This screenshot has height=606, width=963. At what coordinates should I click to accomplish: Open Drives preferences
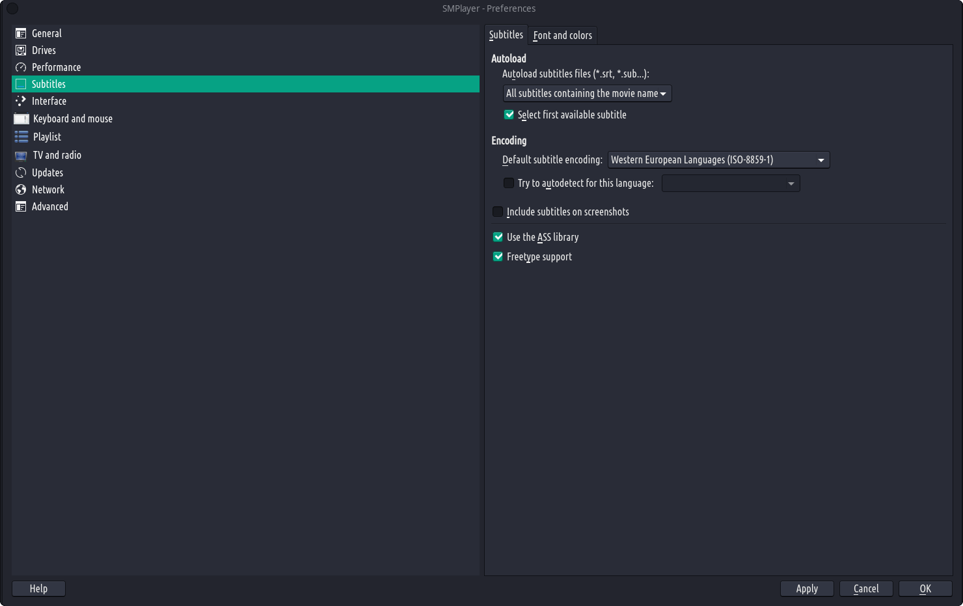(x=245, y=50)
